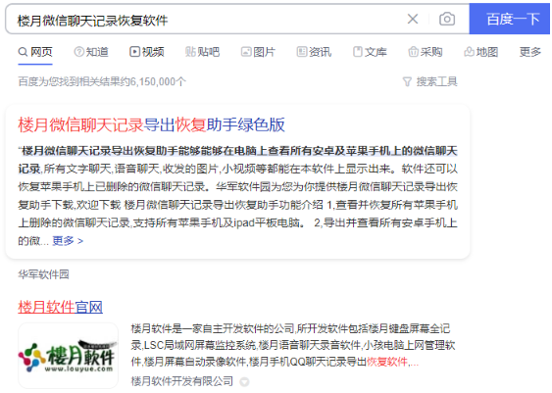The image size is (552, 393).
Task: Open the 资讯 tab
Action: click(x=314, y=52)
